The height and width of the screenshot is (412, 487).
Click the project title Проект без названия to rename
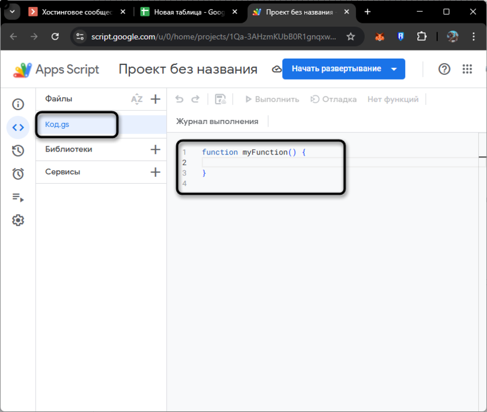[x=187, y=68]
